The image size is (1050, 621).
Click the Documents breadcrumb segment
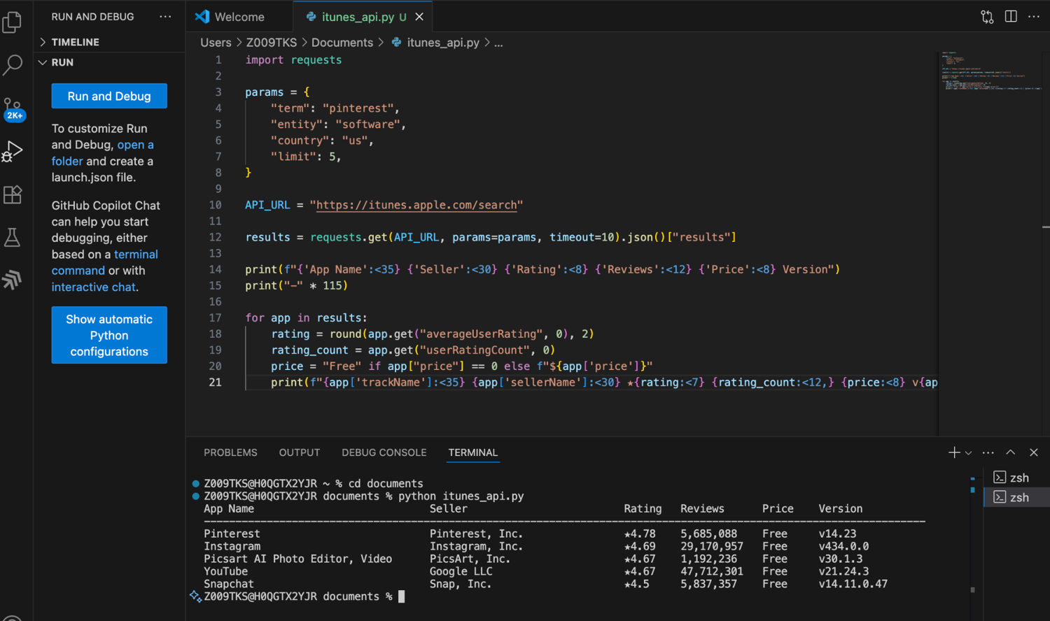342,43
